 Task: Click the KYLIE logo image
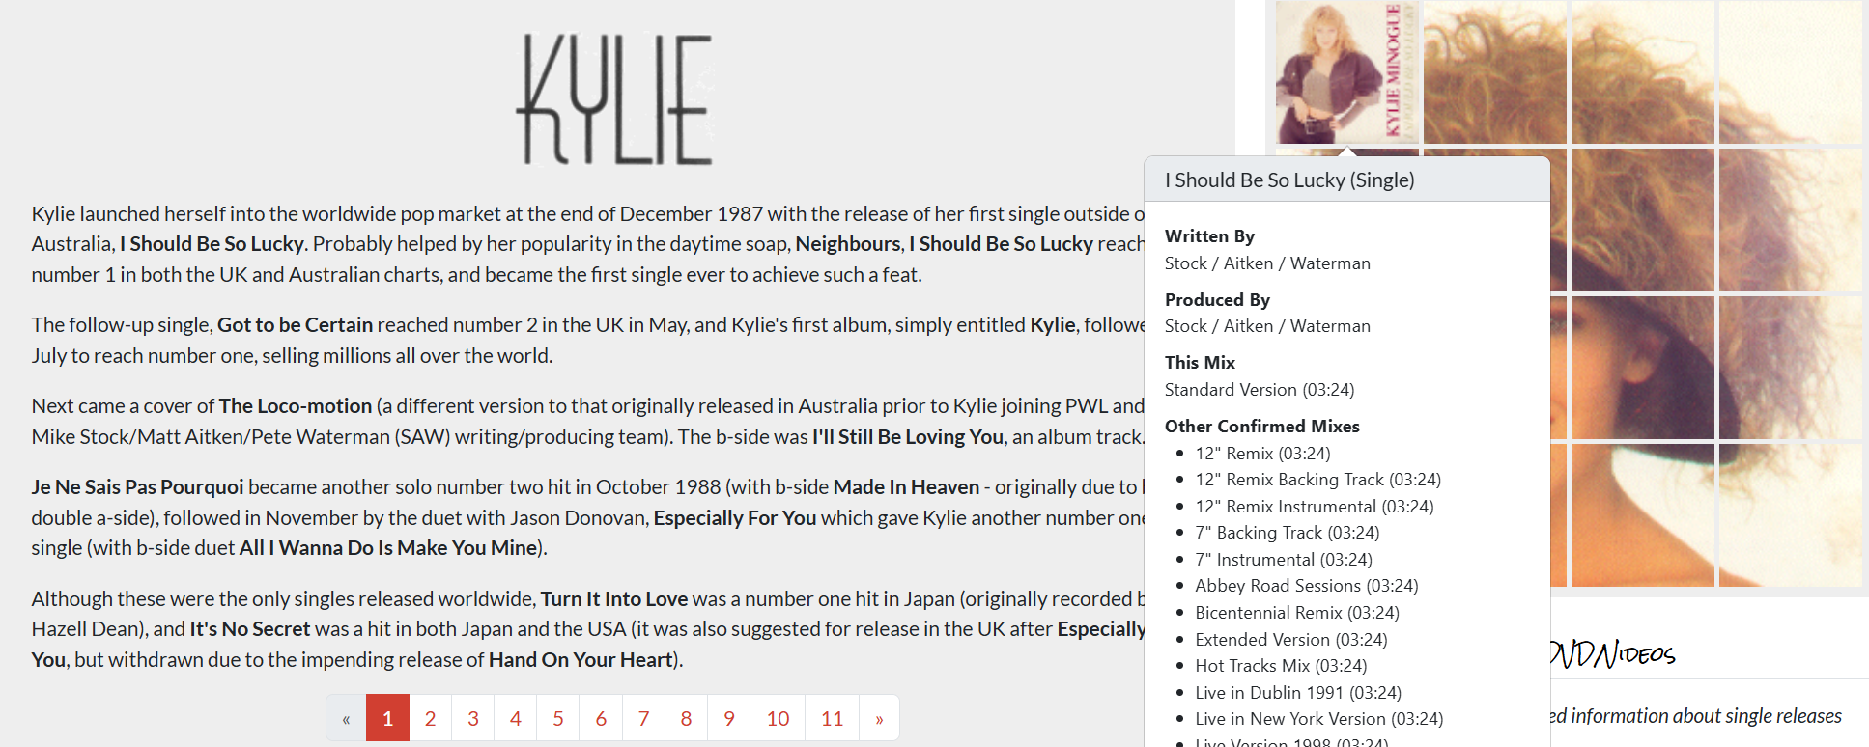614,99
